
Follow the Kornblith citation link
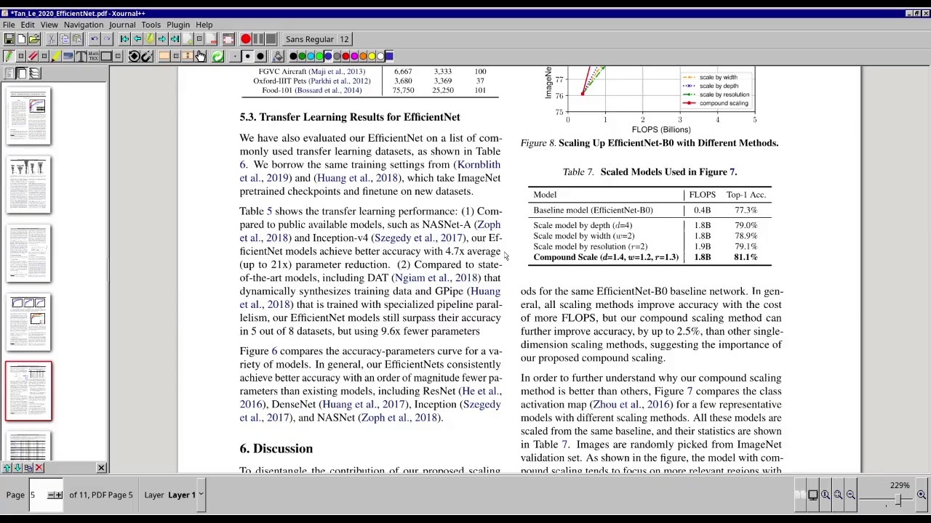click(477, 165)
